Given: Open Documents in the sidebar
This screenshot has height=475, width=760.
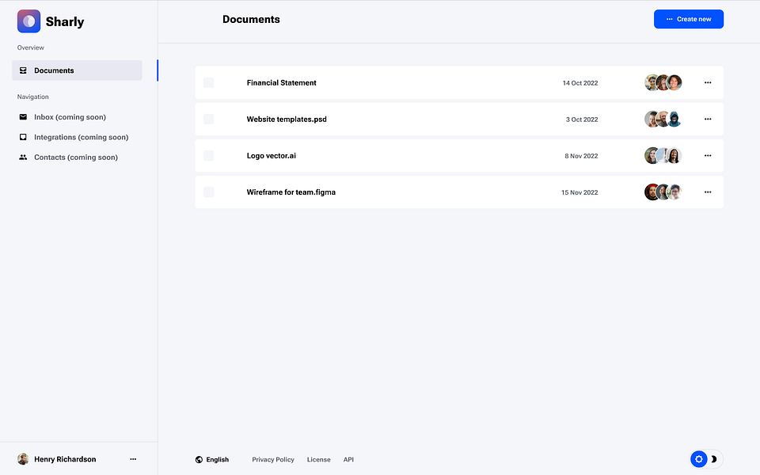Looking at the screenshot, I should click(x=77, y=70).
